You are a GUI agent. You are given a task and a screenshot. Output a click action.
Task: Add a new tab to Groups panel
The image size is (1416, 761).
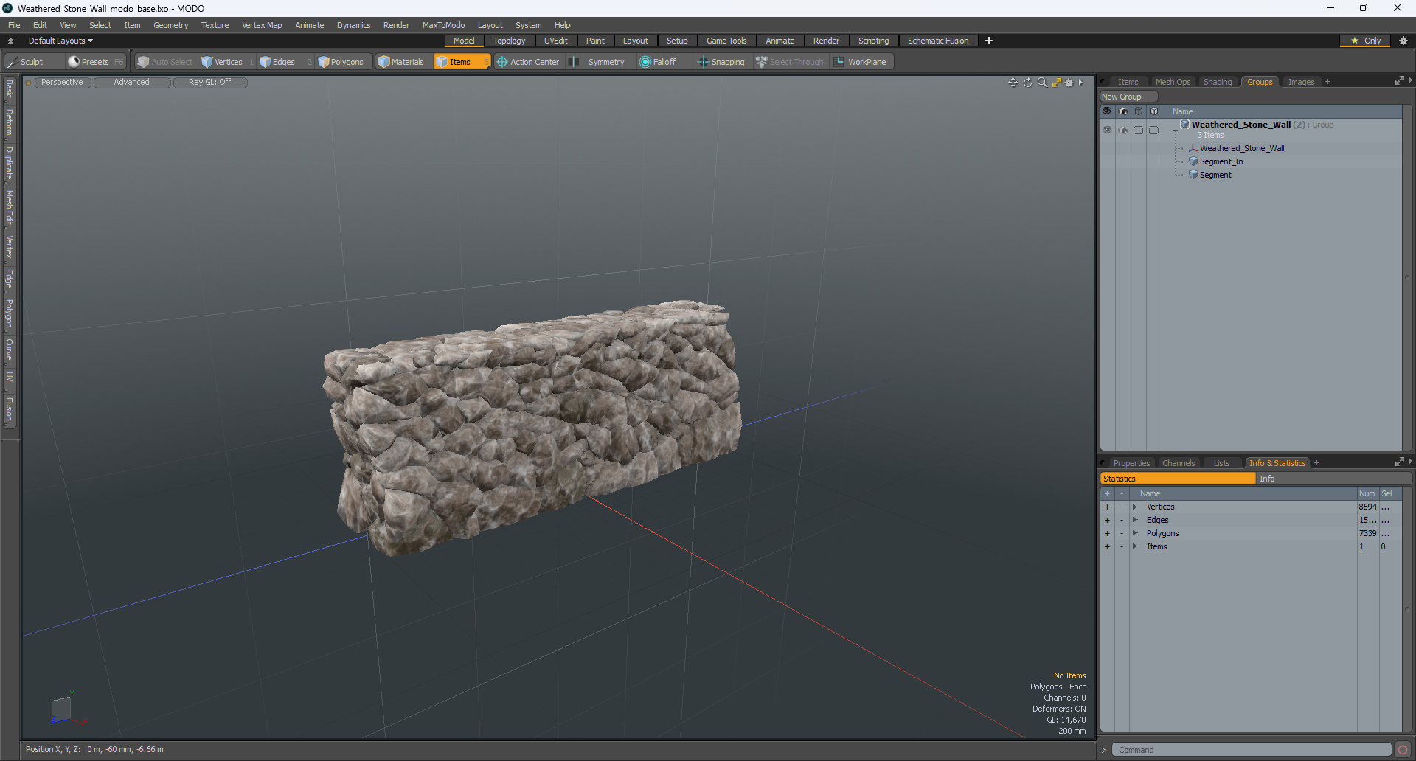[1327, 82]
